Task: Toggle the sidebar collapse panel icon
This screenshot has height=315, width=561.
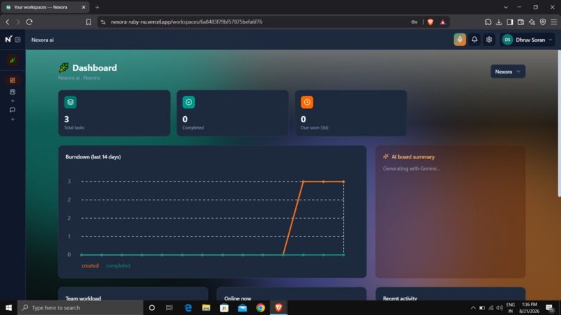Action: 17,40
